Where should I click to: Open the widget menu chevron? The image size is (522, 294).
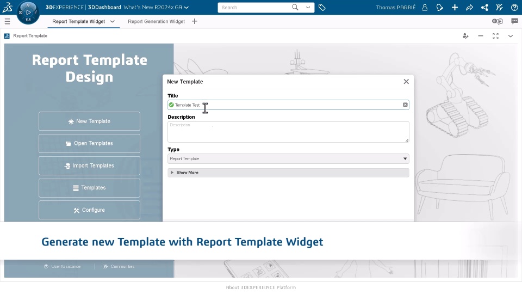point(511,36)
